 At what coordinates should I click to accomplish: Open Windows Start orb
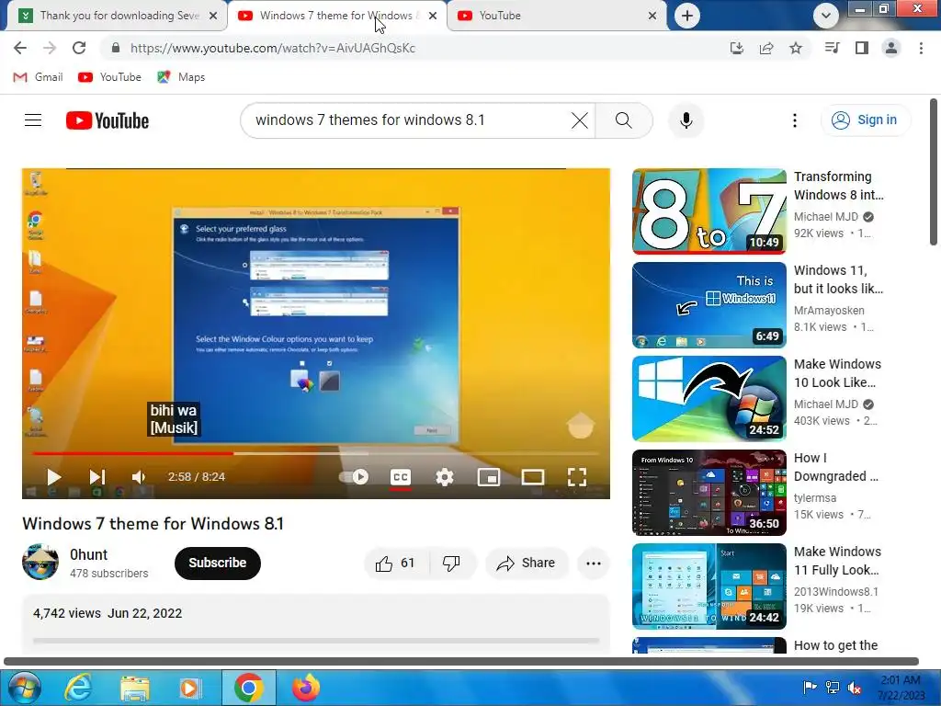coord(25,688)
